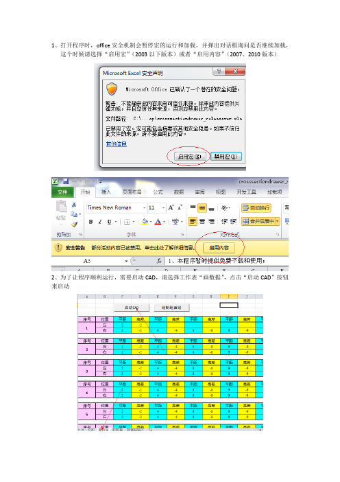Click the 启动CAD button in worksheet

132,308
